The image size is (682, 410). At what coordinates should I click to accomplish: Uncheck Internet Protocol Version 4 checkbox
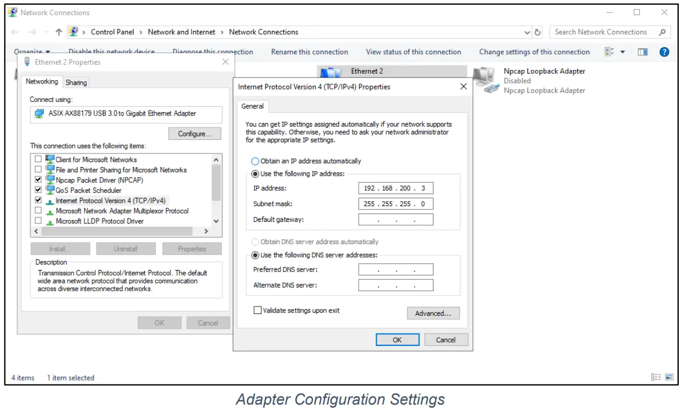point(38,200)
